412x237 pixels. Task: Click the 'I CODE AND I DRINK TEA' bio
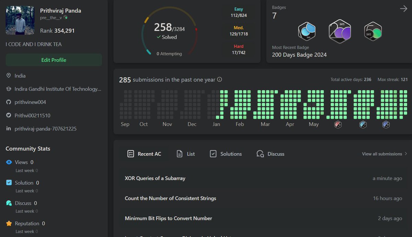tap(34, 44)
